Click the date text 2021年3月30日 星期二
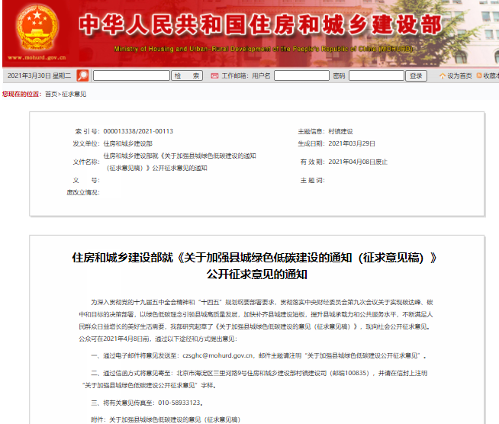Screen dimensions: 499x424 (x=39, y=75)
